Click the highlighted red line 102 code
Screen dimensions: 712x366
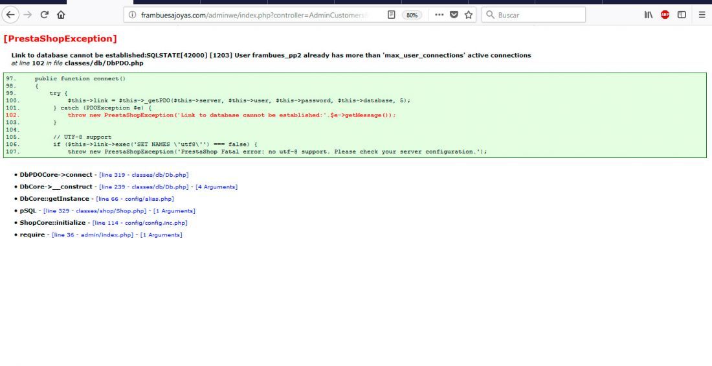232,115
